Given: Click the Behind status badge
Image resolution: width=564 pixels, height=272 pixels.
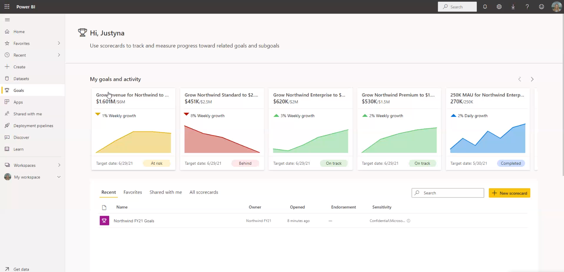Looking at the screenshot, I should [x=245, y=163].
